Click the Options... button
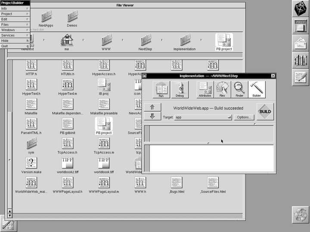The height and width of the screenshot is (232, 310). click(244, 117)
